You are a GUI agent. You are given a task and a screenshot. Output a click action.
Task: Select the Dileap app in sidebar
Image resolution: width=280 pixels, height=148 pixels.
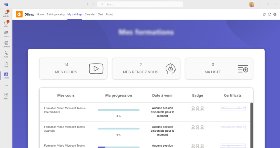pyautogui.click(x=6, y=75)
